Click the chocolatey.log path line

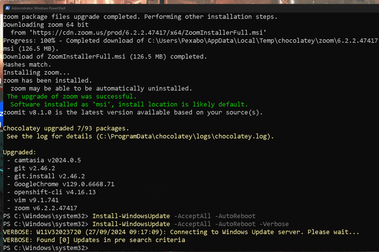pos(140,136)
